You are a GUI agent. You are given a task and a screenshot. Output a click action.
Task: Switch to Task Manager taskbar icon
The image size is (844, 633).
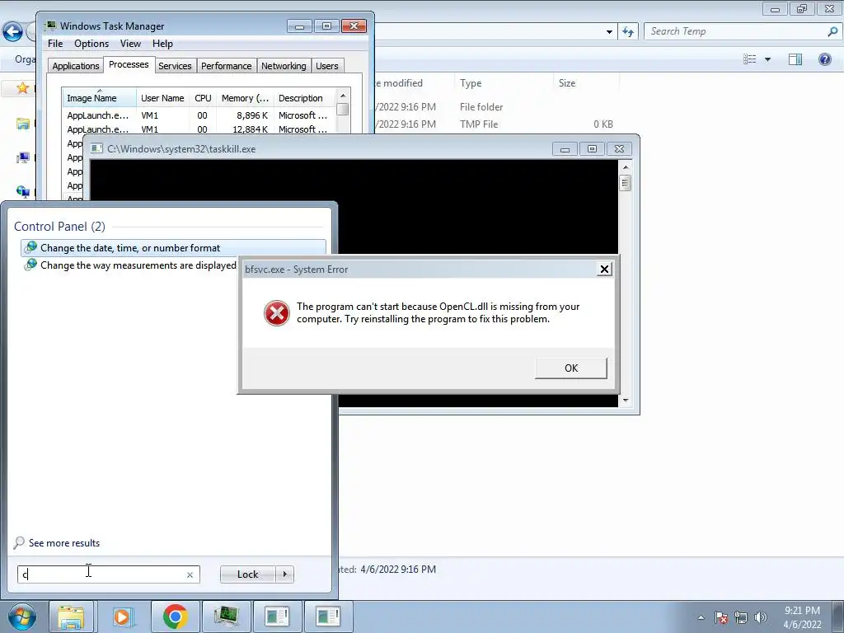tap(227, 617)
